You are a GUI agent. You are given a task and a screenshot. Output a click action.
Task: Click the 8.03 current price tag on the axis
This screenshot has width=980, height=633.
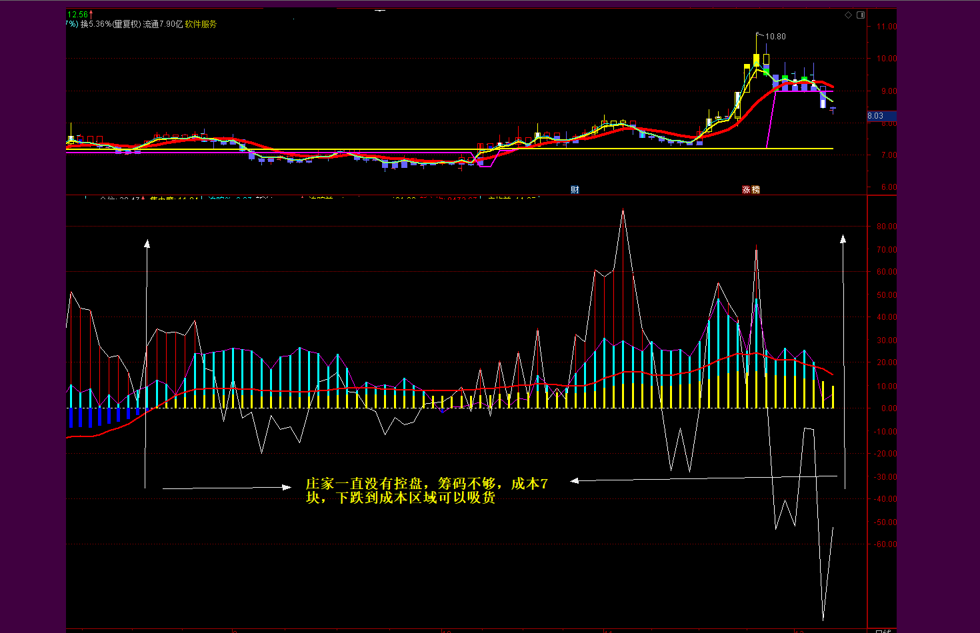point(881,116)
